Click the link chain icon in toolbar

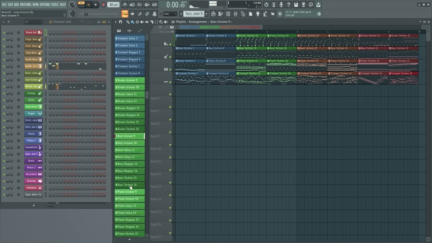point(147,14)
